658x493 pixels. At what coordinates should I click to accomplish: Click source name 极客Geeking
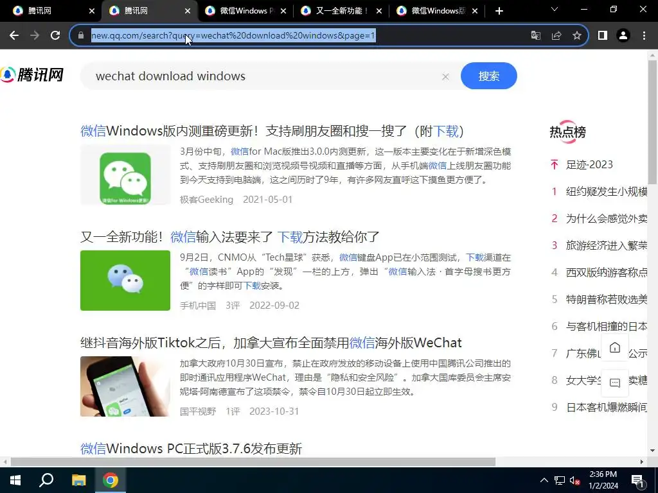coord(206,200)
